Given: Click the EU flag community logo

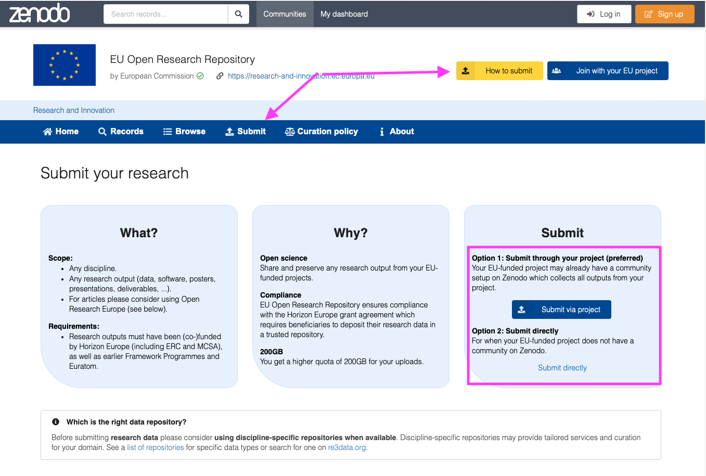Looking at the screenshot, I should pos(65,65).
